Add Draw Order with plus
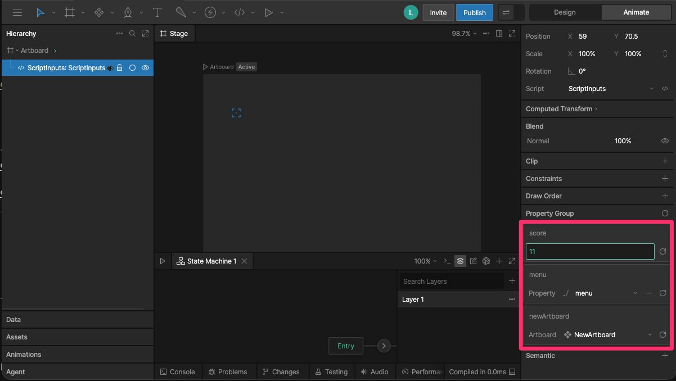 [665, 196]
